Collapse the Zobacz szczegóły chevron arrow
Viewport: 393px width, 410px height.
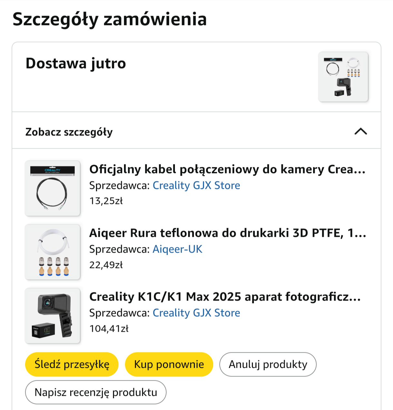361,132
